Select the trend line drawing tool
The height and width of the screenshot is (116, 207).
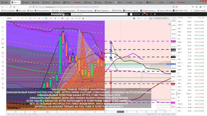click(3, 23)
